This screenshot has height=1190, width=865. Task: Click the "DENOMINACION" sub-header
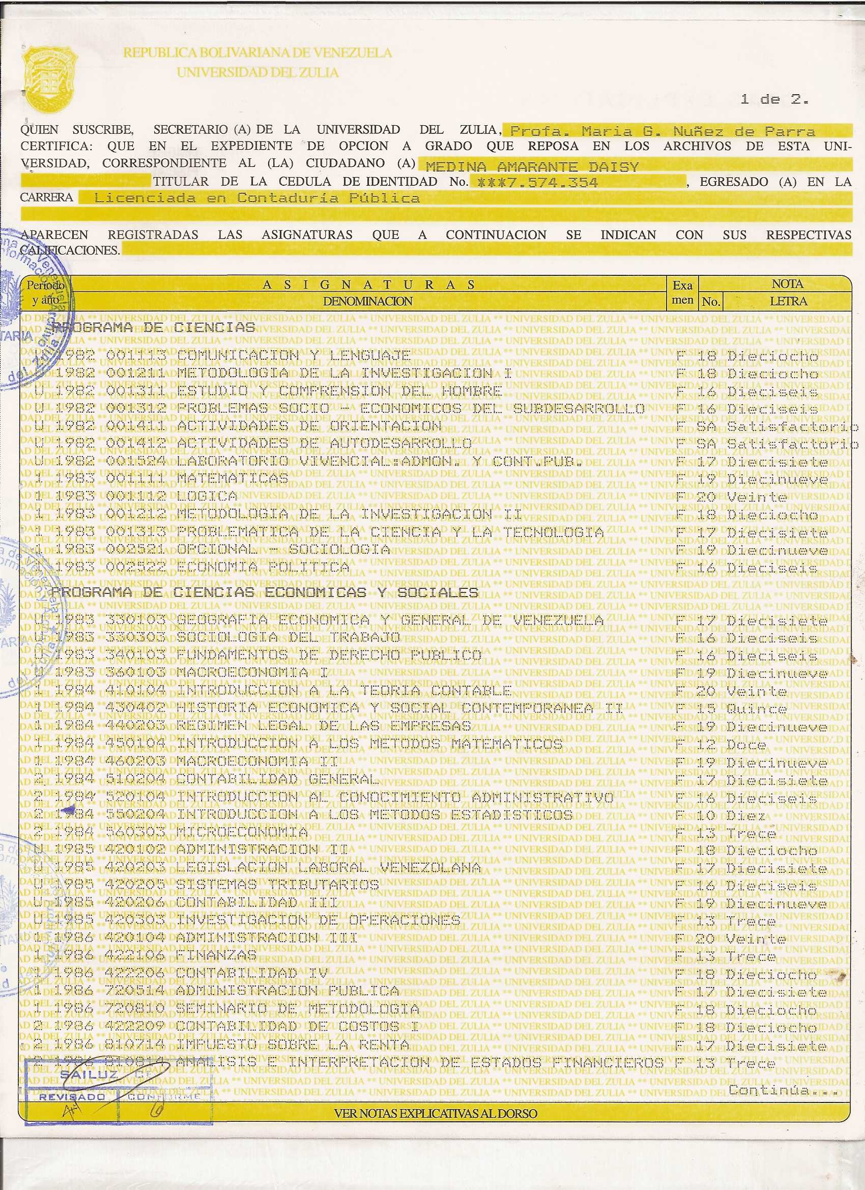368,301
